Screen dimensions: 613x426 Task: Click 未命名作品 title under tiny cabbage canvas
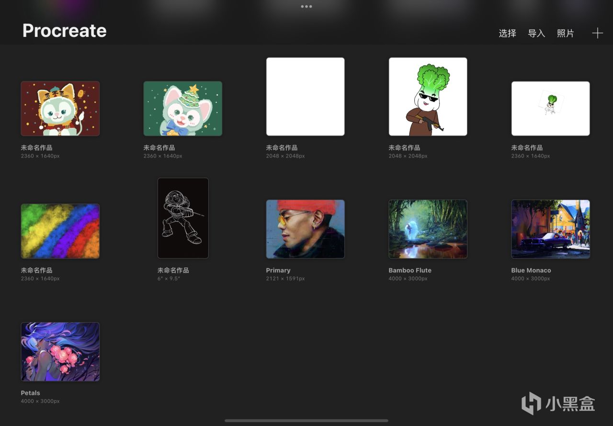[527, 148]
